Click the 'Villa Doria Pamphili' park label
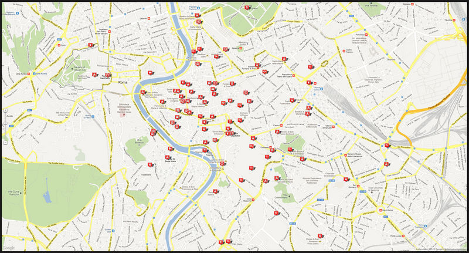This screenshot has width=469, height=253. [x=13, y=194]
